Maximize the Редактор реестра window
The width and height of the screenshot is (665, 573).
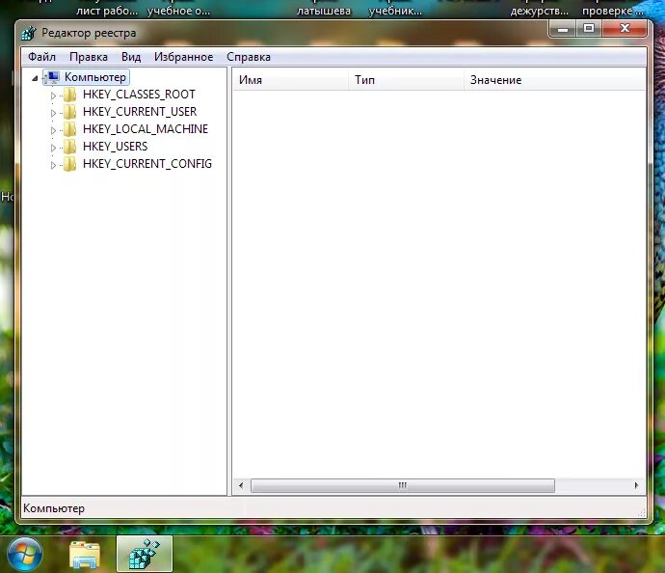(x=589, y=29)
